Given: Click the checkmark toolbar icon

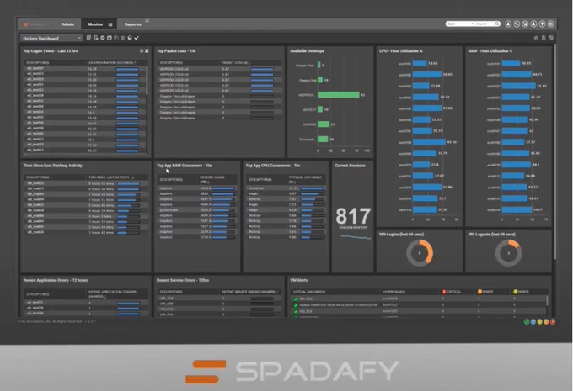Looking at the screenshot, I should [x=137, y=38].
